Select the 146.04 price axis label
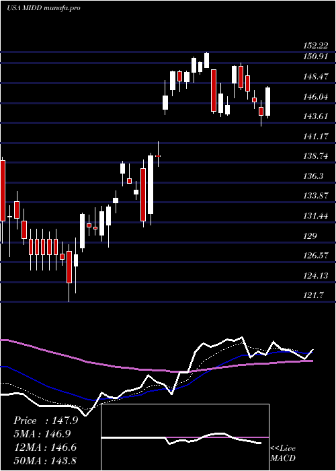This screenshot has width=336, height=471. pos(315,97)
